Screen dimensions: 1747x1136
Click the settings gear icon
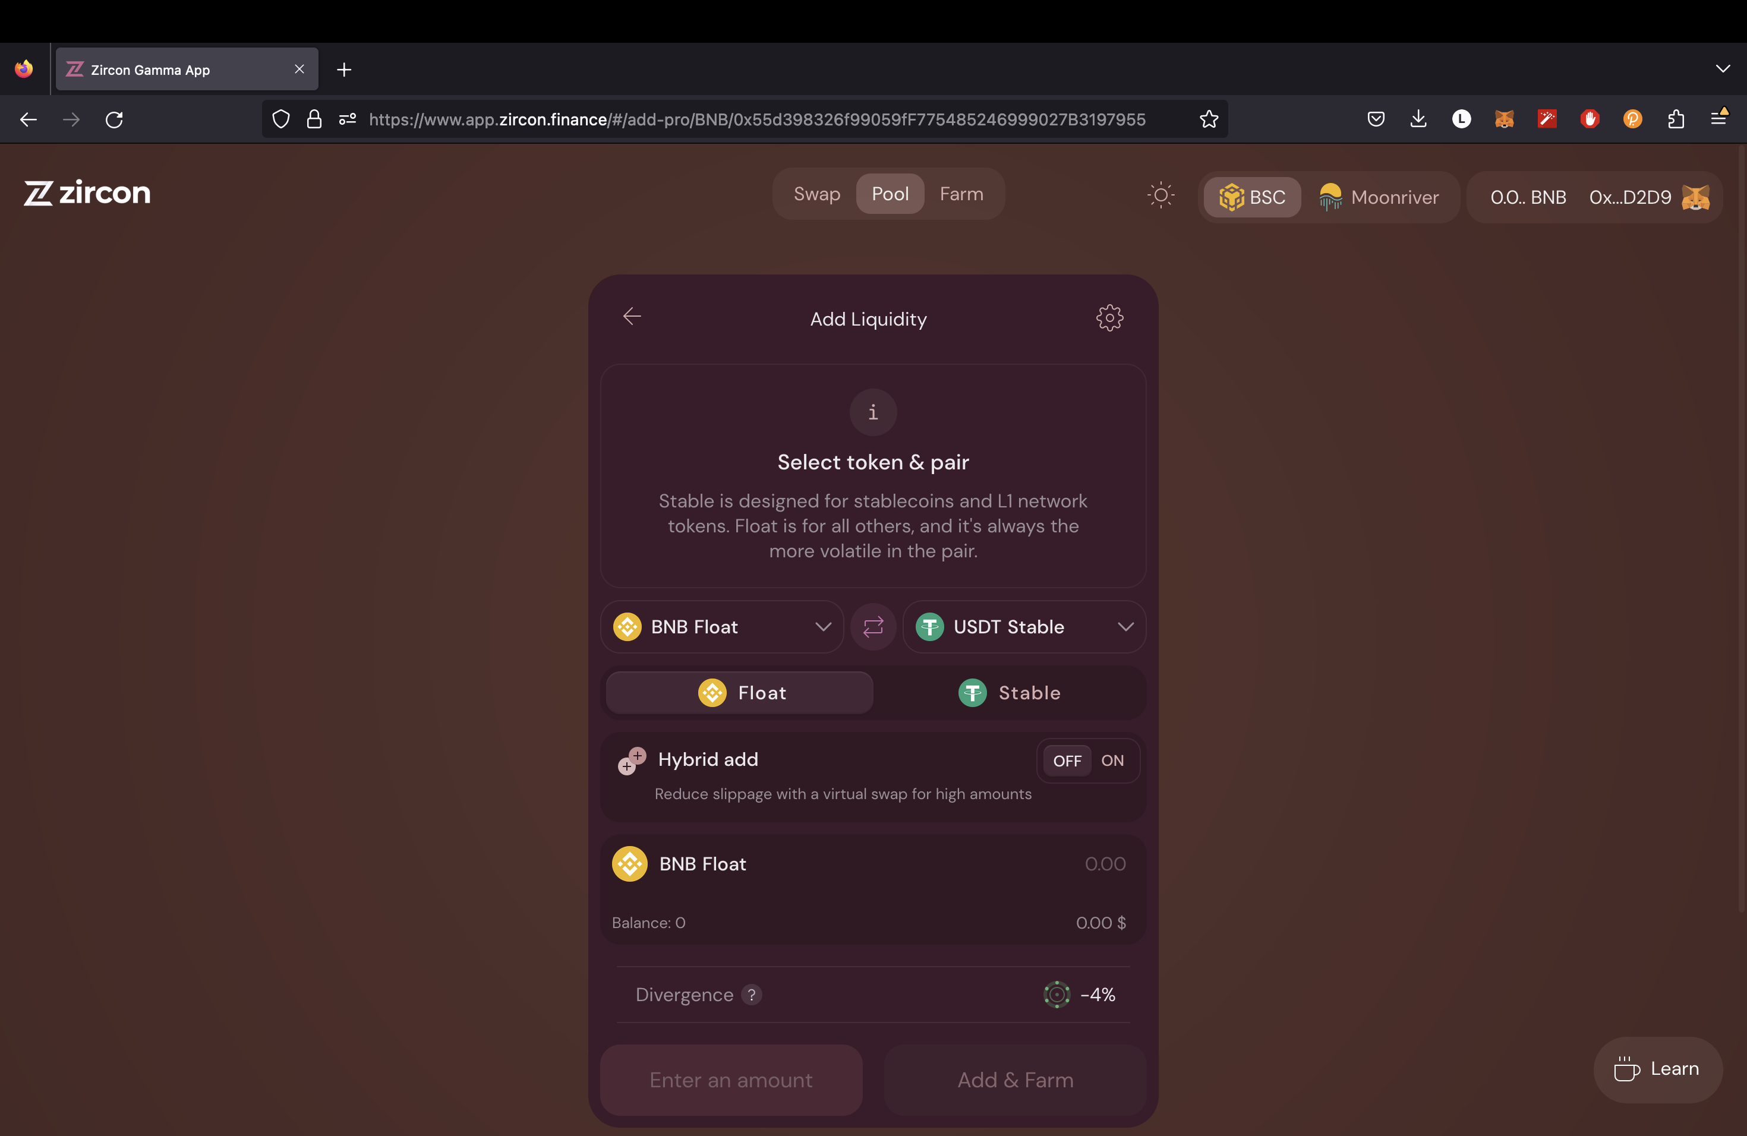pos(1106,317)
